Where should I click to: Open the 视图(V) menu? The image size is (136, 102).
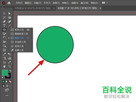(x=75, y=3)
